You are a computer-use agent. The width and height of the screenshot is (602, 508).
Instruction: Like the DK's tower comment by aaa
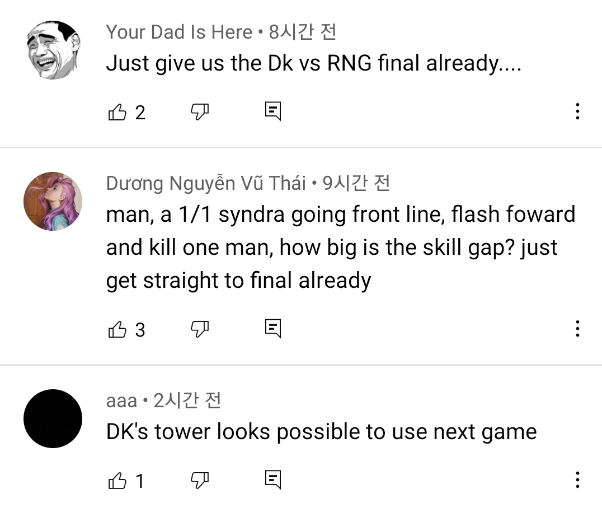click(117, 481)
